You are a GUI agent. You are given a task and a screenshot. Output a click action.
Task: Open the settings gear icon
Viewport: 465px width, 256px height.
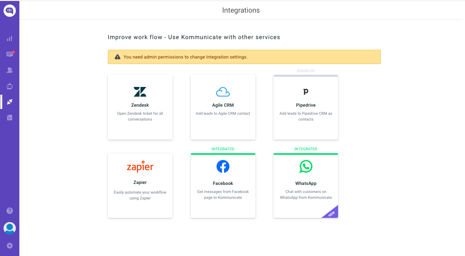click(x=10, y=246)
